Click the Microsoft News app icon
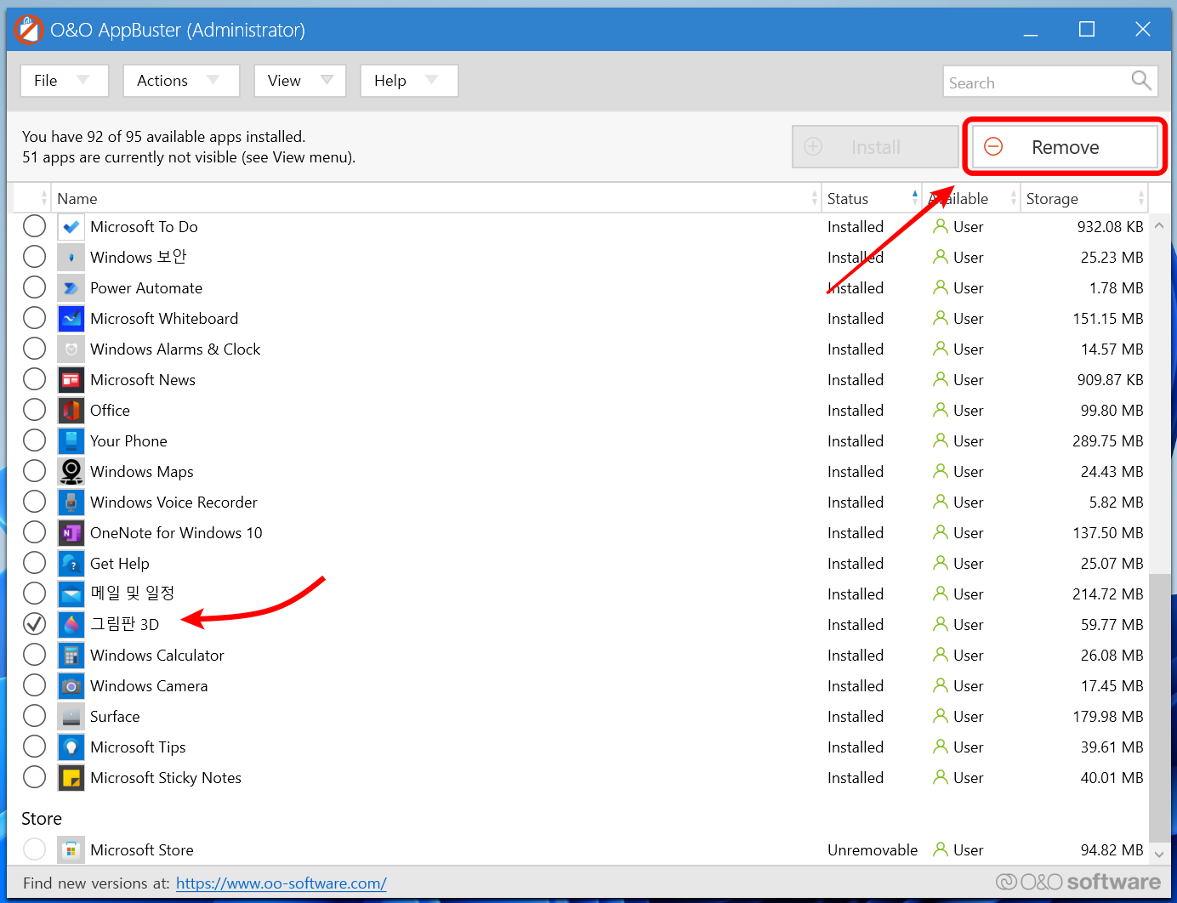This screenshot has width=1177, height=903. (x=71, y=380)
